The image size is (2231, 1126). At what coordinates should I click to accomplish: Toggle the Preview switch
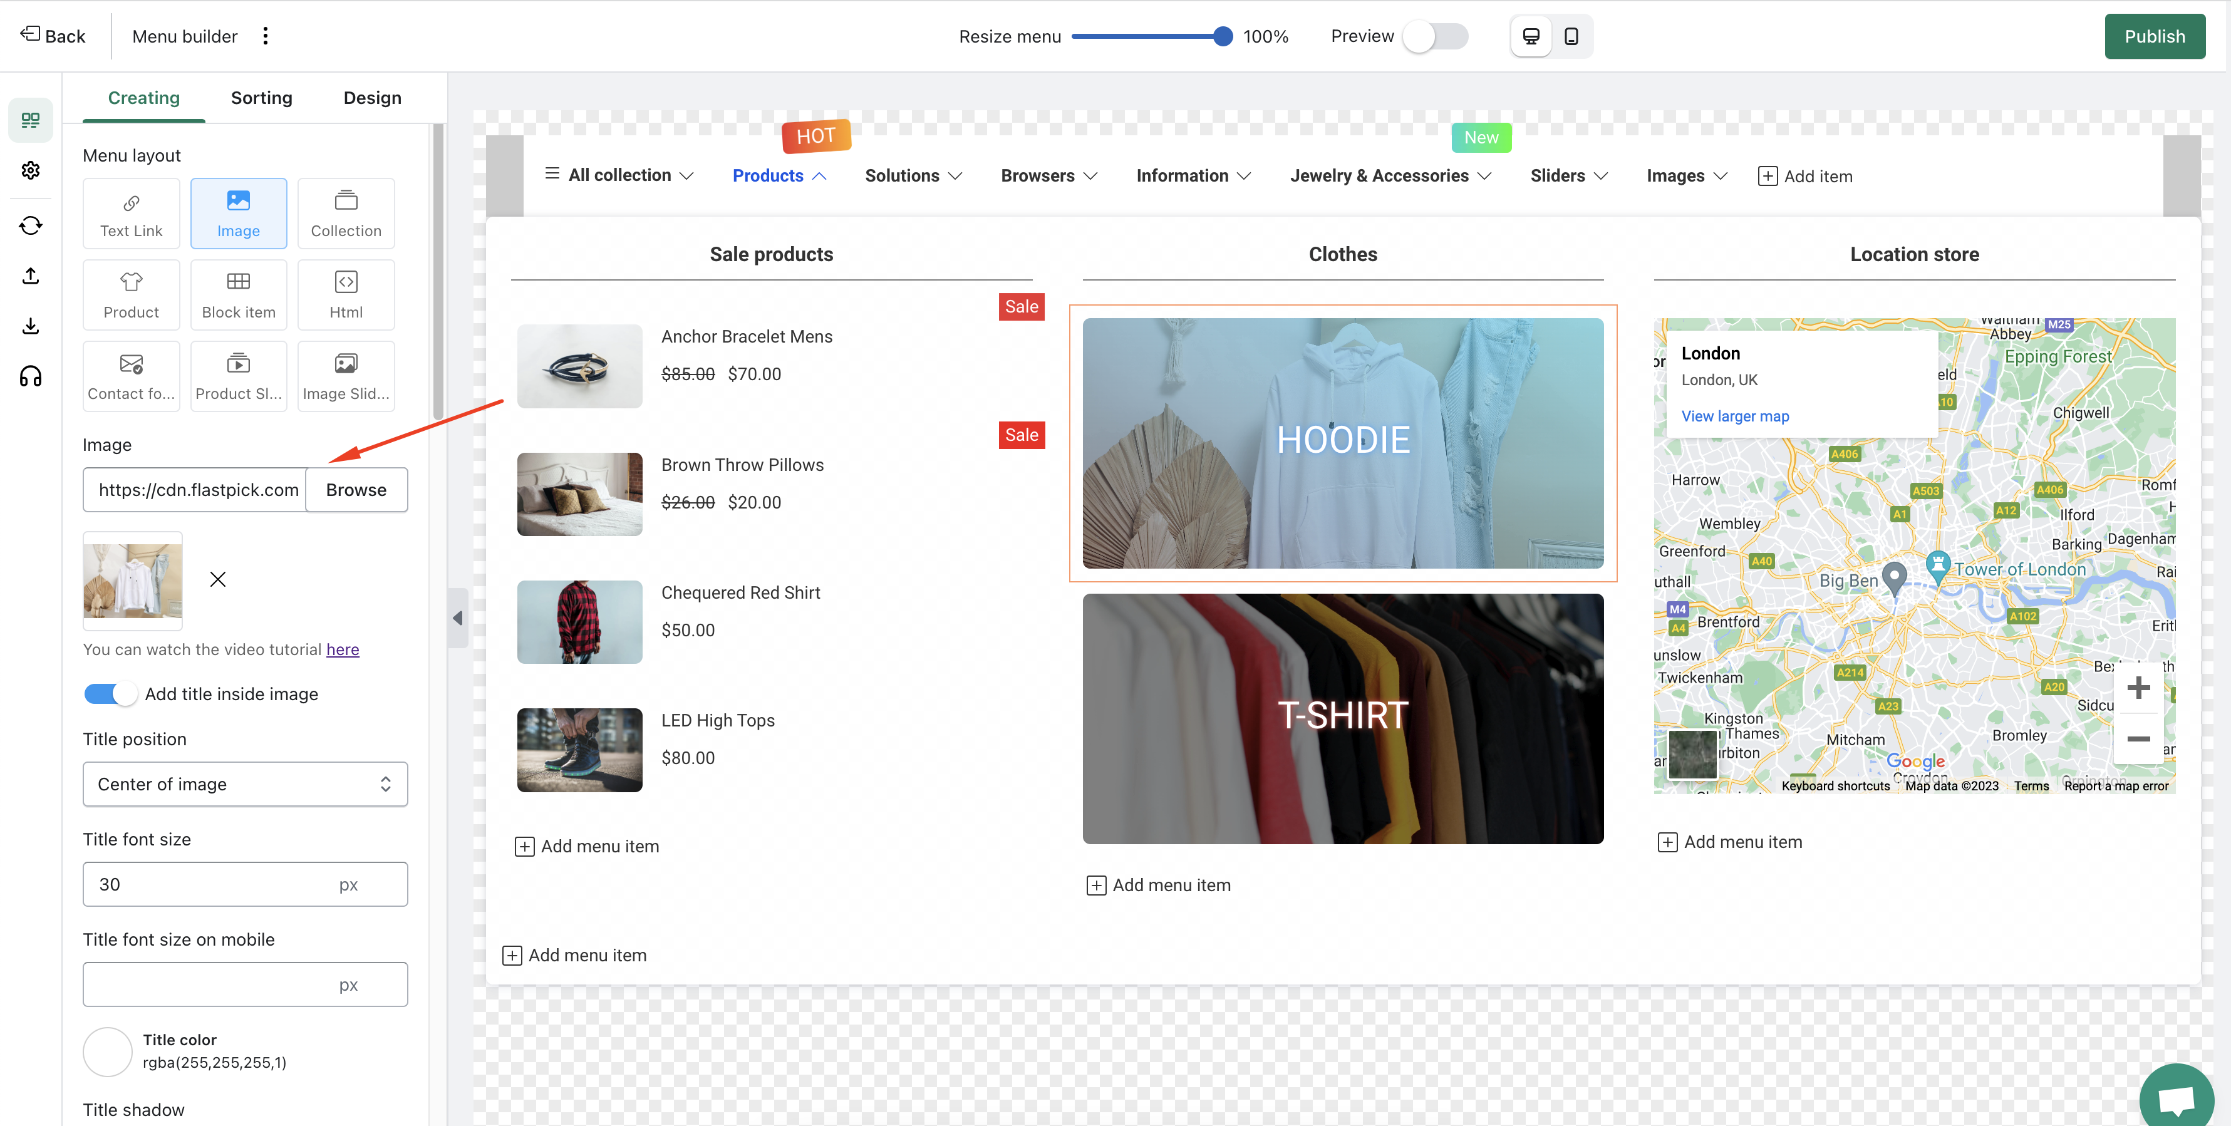click(x=1435, y=36)
